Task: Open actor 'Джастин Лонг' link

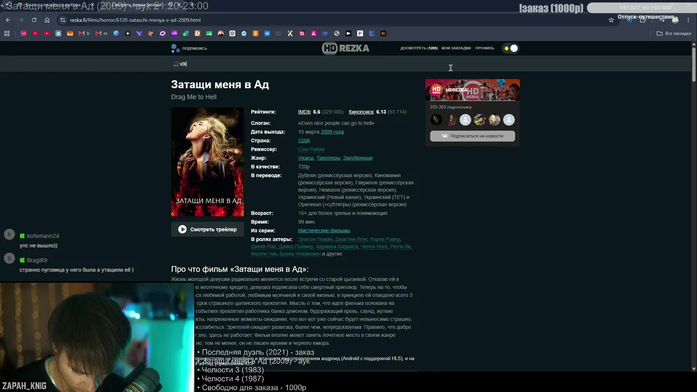Action: (351, 240)
